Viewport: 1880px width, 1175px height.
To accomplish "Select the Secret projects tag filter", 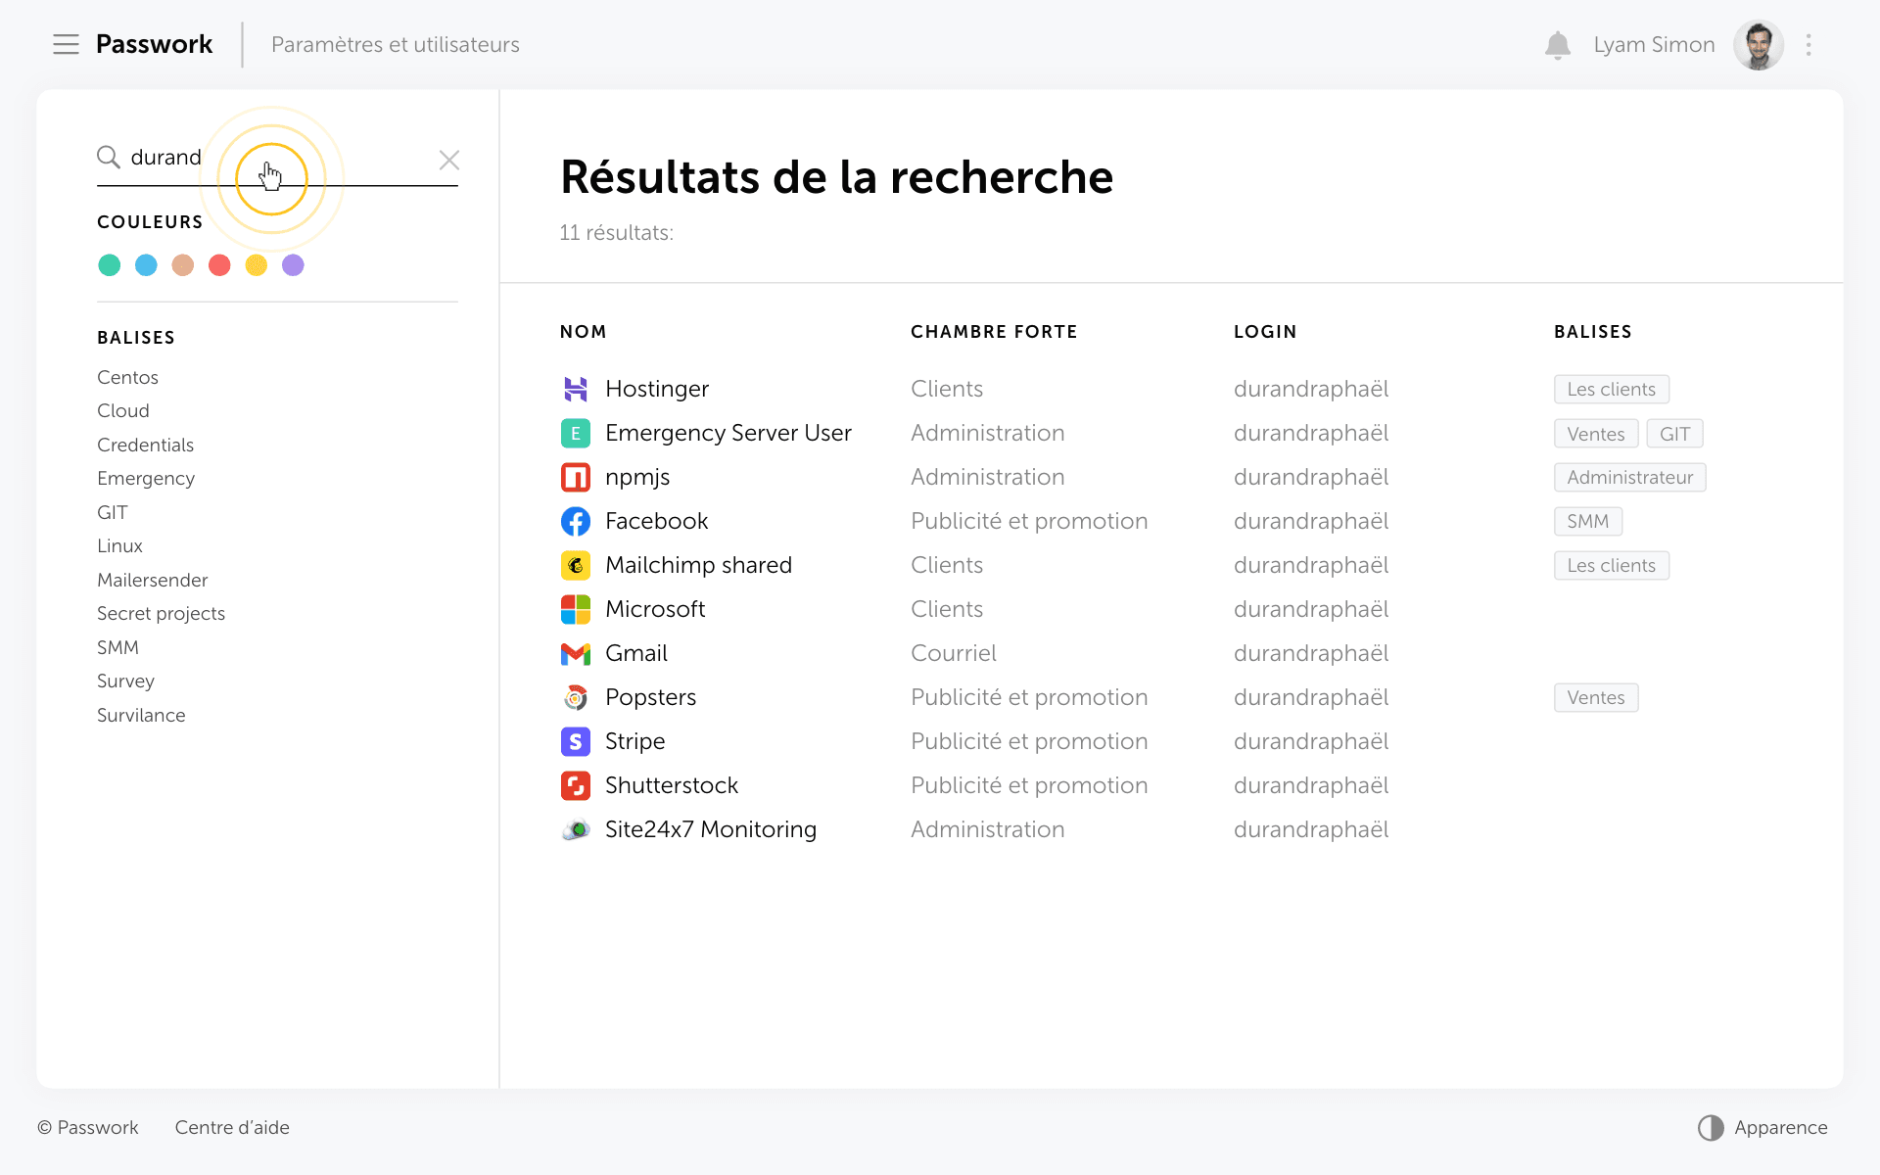I will tap(161, 614).
